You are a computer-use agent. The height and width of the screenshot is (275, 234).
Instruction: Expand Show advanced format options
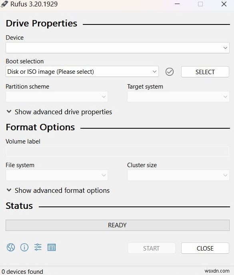coord(58,190)
